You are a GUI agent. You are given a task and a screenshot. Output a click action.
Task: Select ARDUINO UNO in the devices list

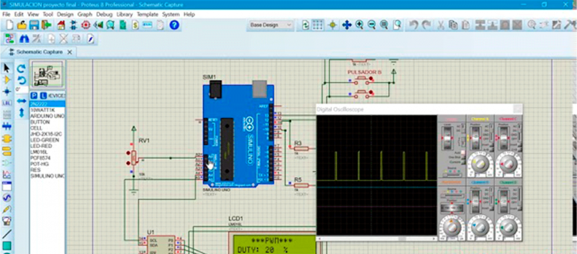pyautogui.click(x=47, y=116)
